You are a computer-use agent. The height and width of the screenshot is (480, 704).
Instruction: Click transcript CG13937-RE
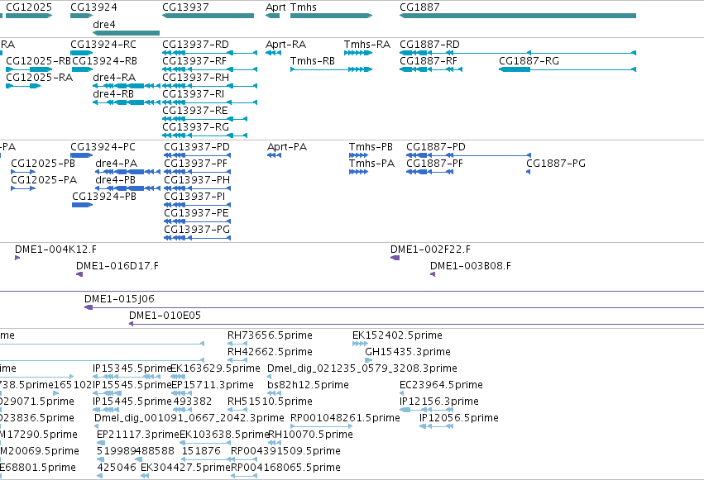pyautogui.click(x=204, y=119)
